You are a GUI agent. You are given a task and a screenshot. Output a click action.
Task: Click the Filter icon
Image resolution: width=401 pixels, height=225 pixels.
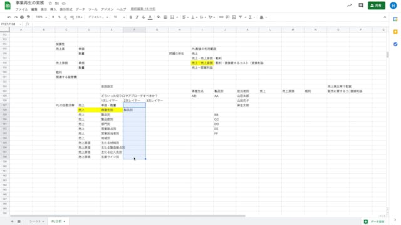241,17
